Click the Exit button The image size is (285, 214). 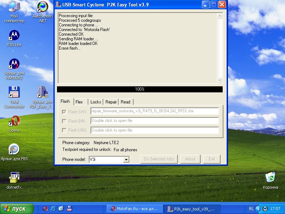pos(212,159)
